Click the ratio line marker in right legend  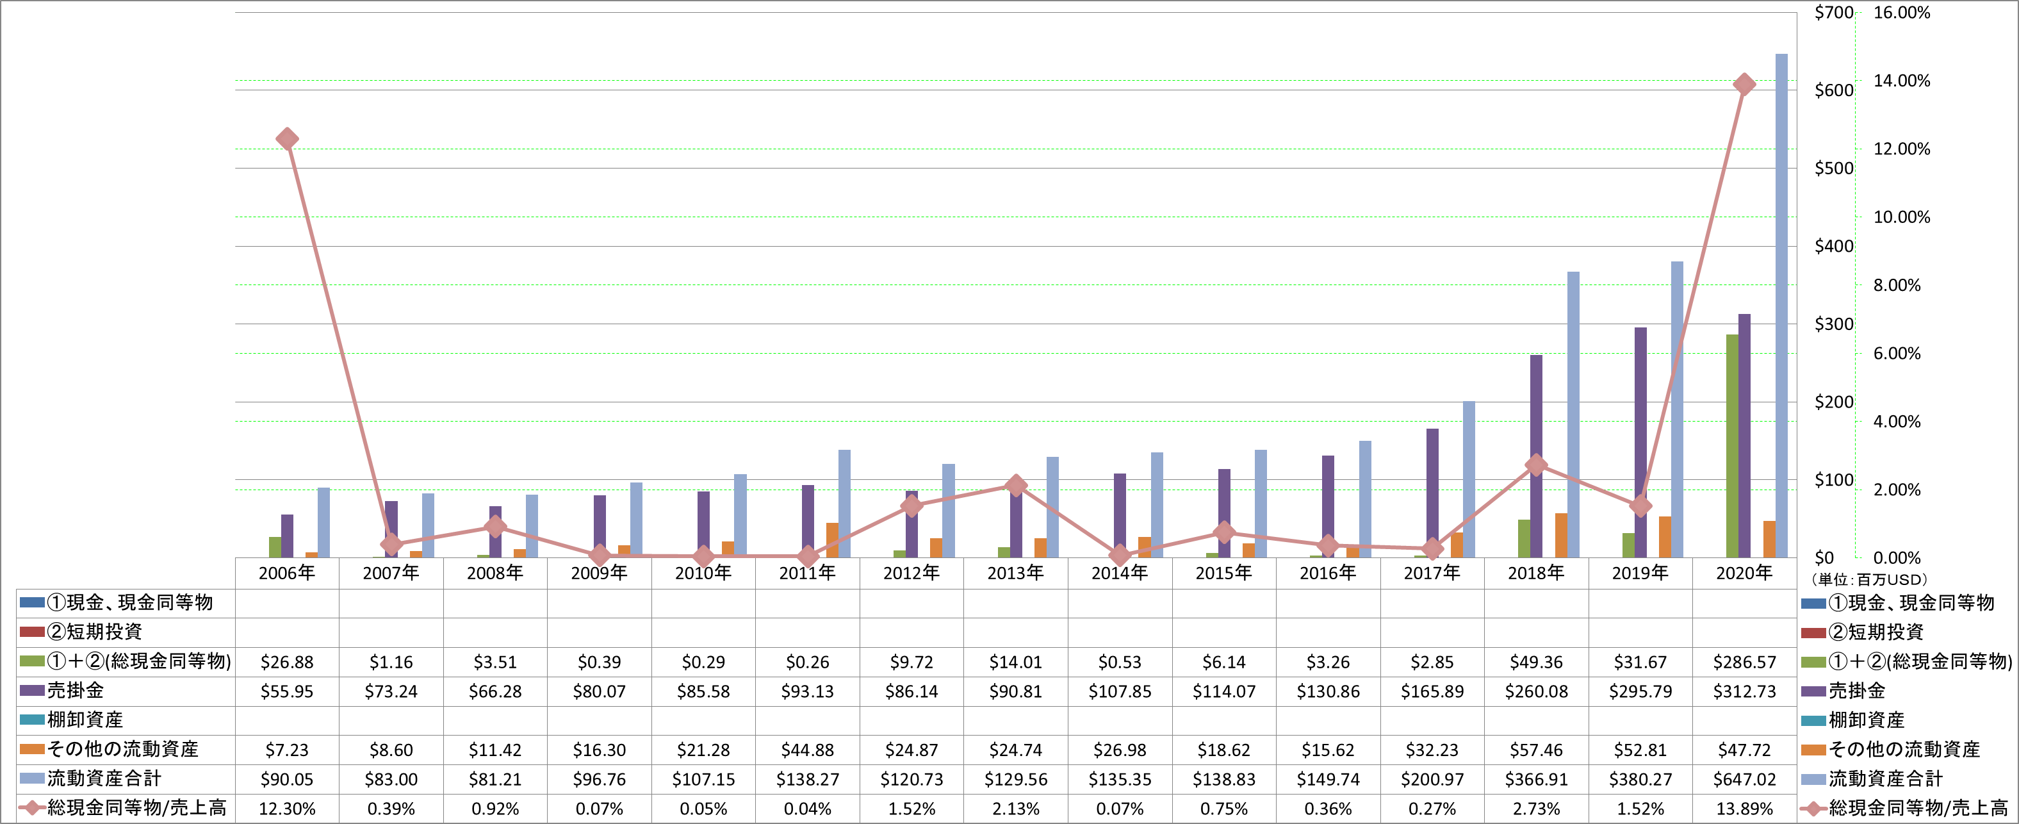(x=1813, y=809)
